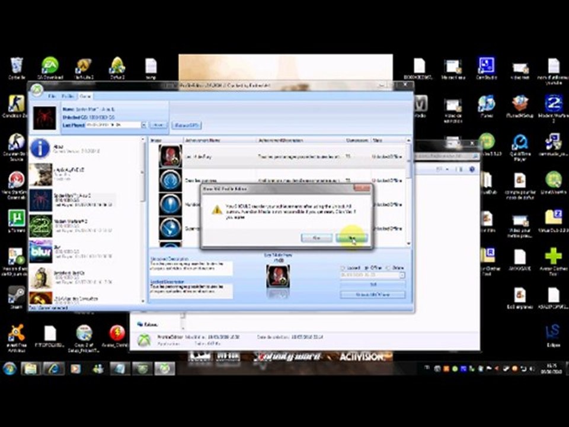The image size is (569, 427).
Task: Click ProfileEditor Xbox icon in Explorer details pane
Action: click(x=143, y=340)
